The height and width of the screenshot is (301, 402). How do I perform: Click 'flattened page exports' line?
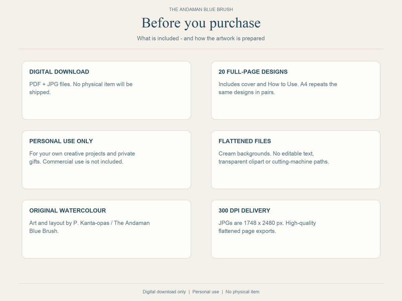click(247, 231)
